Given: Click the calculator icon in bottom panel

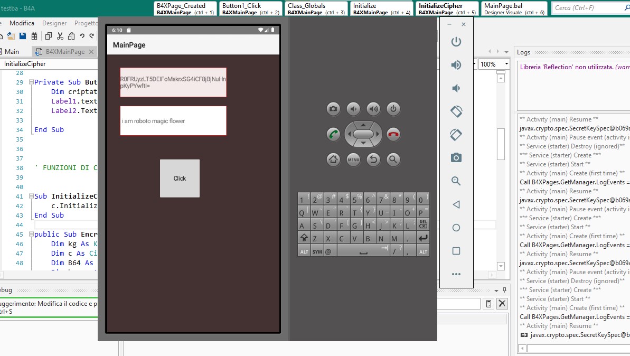Looking at the screenshot, I should [x=488, y=304].
